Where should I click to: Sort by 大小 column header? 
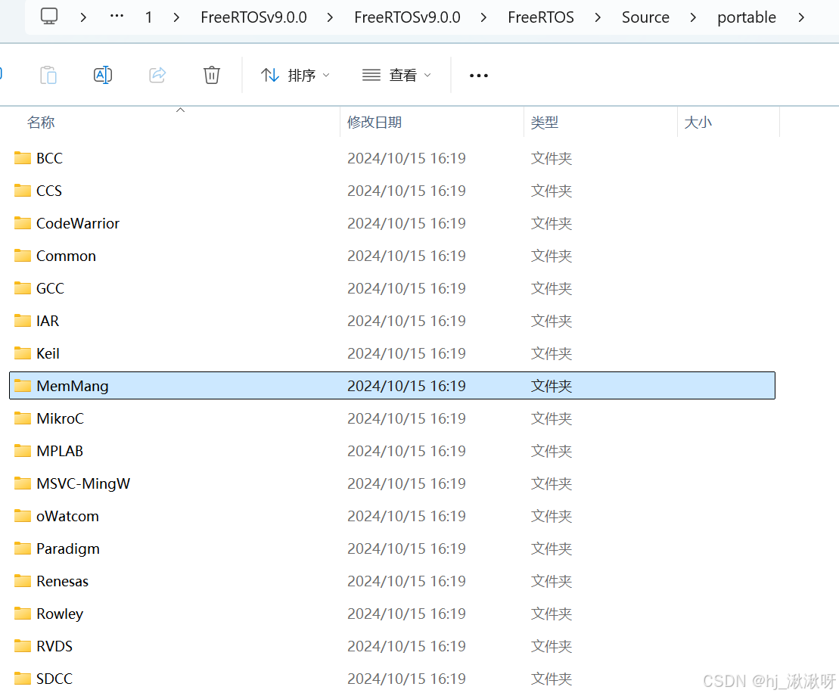(698, 123)
